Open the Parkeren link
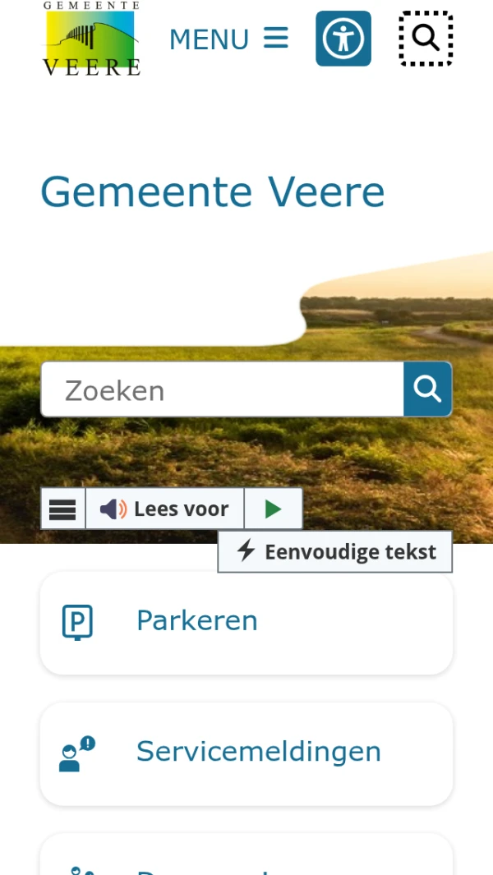The height and width of the screenshot is (875, 493). 246,623
